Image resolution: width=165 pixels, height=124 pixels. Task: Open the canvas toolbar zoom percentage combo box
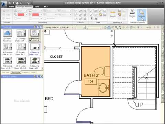(x=80, y=28)
